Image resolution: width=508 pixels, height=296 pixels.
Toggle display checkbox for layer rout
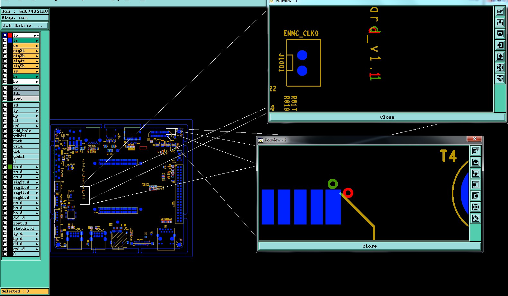pos(5,98)
